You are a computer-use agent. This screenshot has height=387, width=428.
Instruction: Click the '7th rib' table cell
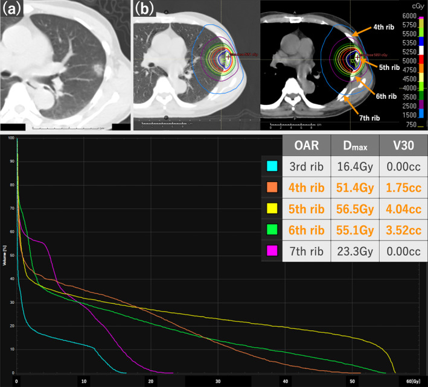pyautogui.click(x=307, y=251)
